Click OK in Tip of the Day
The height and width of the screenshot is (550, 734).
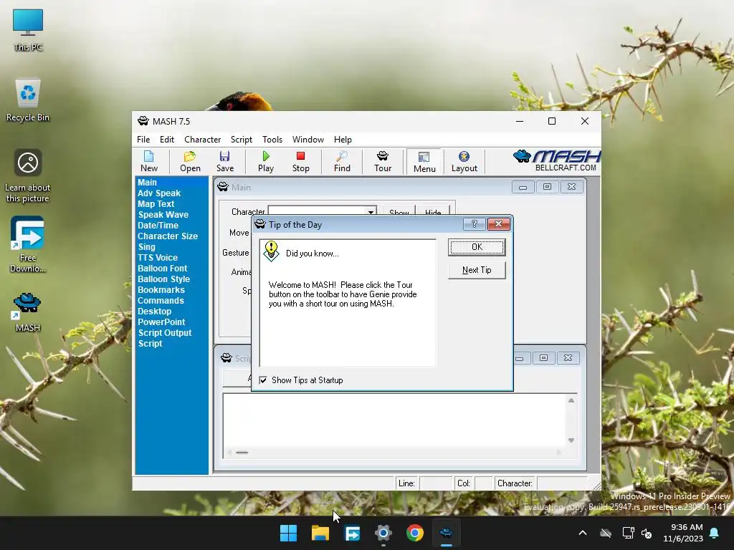pyautogui.click(x=477, y=247)
